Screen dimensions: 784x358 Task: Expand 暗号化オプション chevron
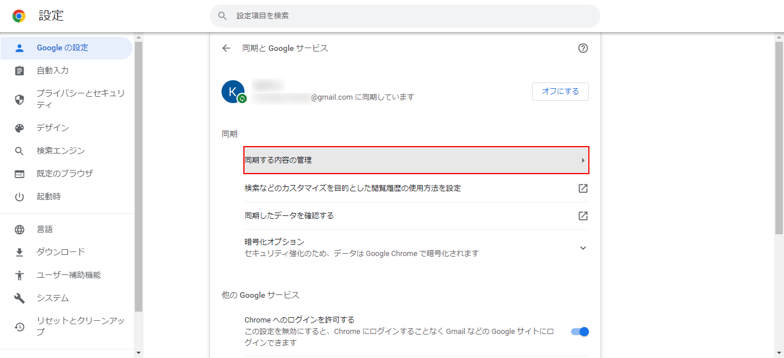tap(583, 248)
